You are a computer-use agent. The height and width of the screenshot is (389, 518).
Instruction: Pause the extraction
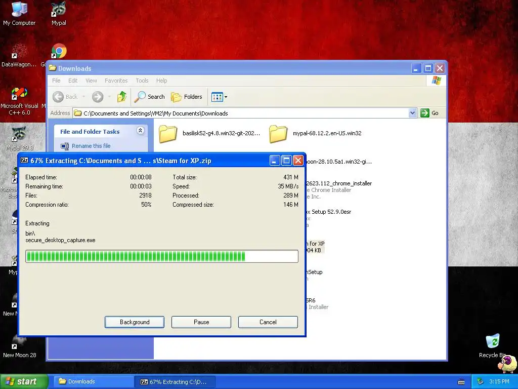pos(201,322)
